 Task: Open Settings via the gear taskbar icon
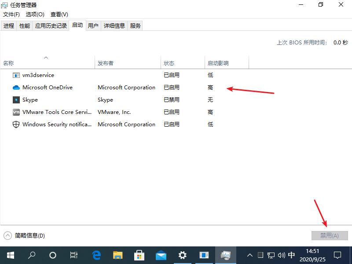click(182, 255)
